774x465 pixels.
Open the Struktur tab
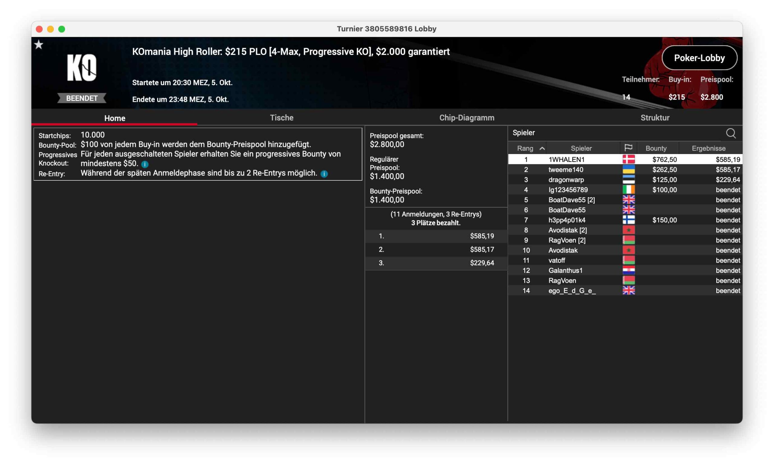click(x=655, y=118)
